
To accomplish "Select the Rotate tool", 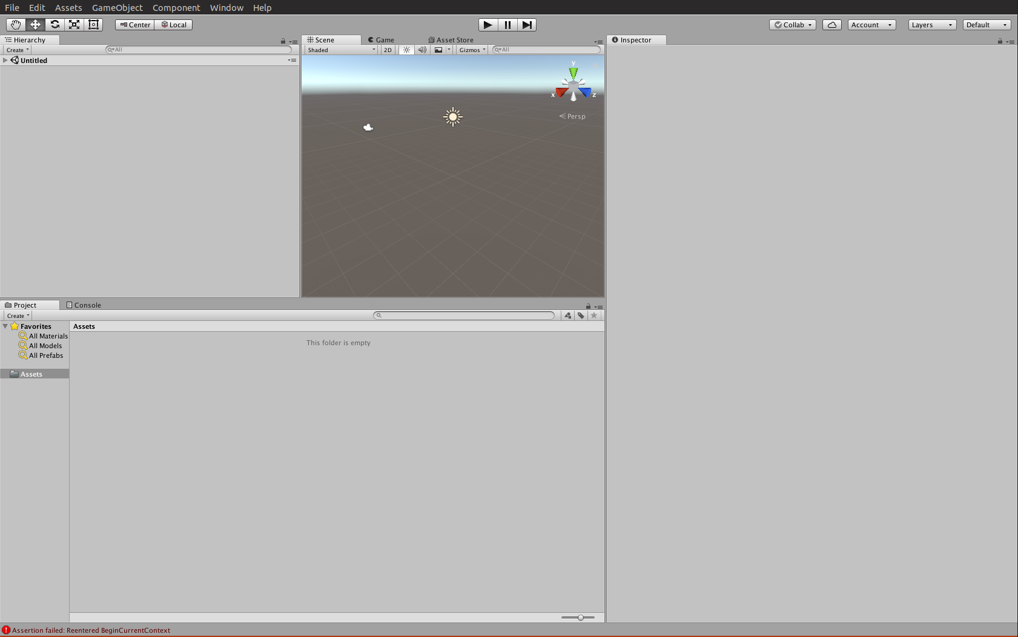I will coord(55,24).
